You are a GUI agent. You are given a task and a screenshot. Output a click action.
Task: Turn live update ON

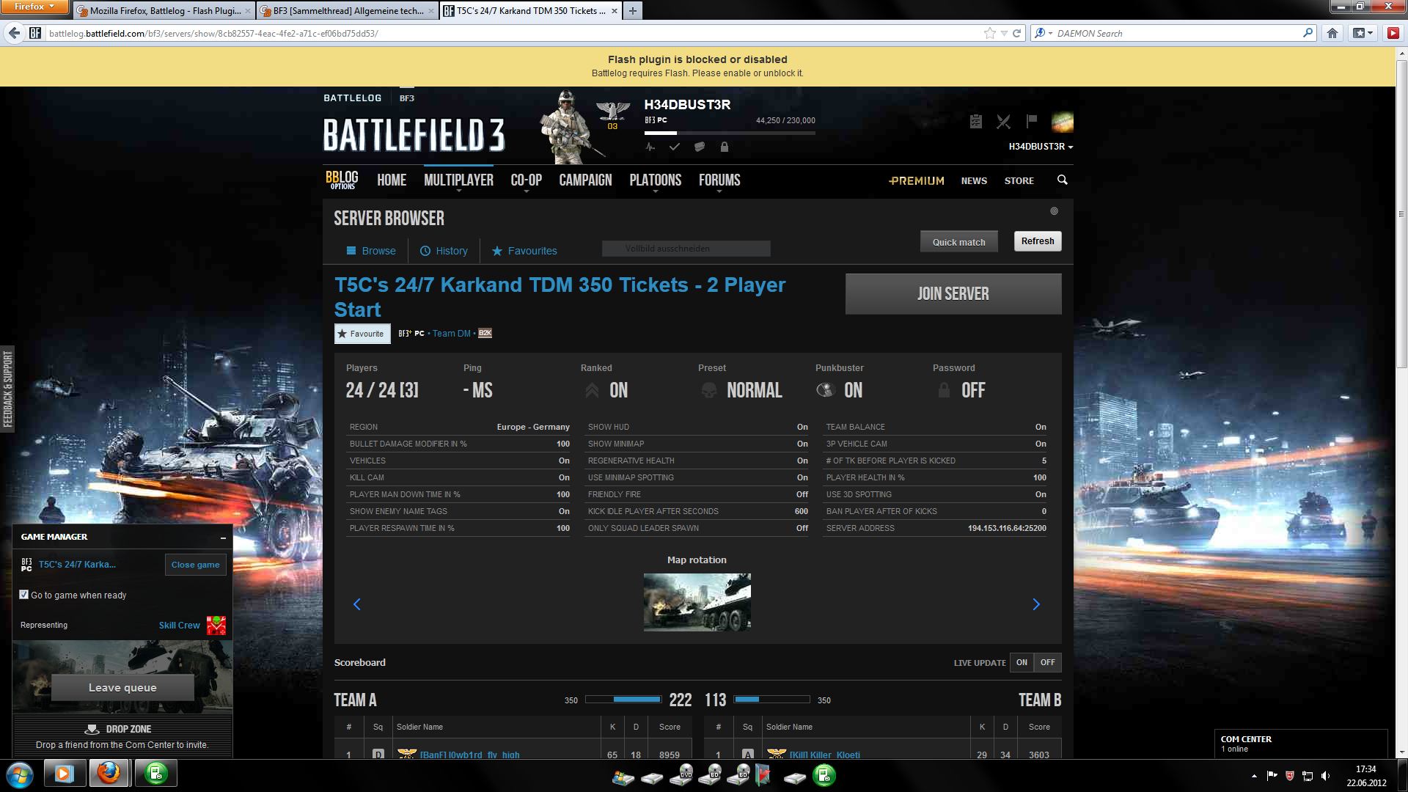1022,662
